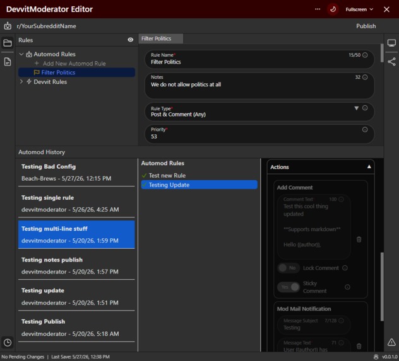Click the info icon for Priority
The width and height of the screenshot is (399, 361).
[x=365, y=130]
